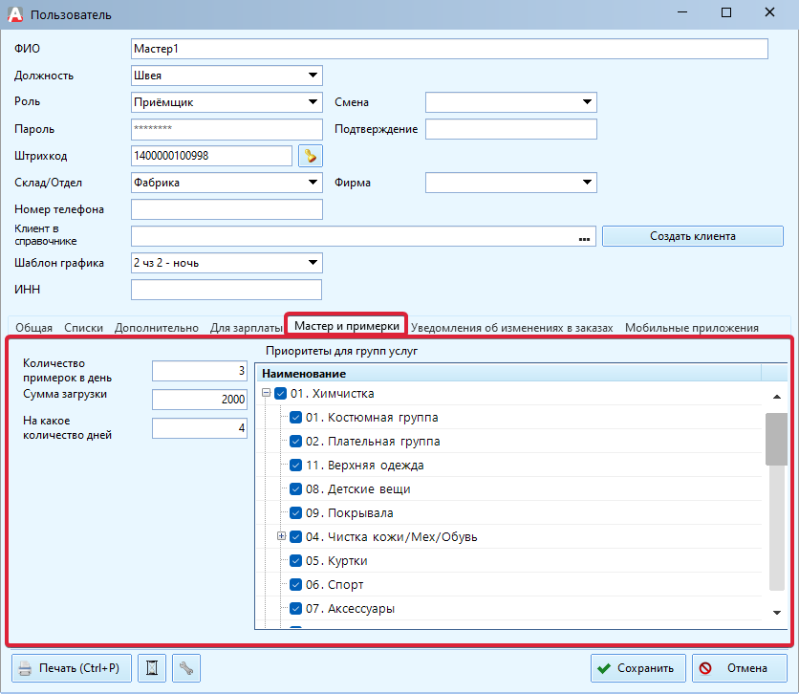Click the Сохранить button
Screen dimensions: 799x694
click(x=637, y=668)
